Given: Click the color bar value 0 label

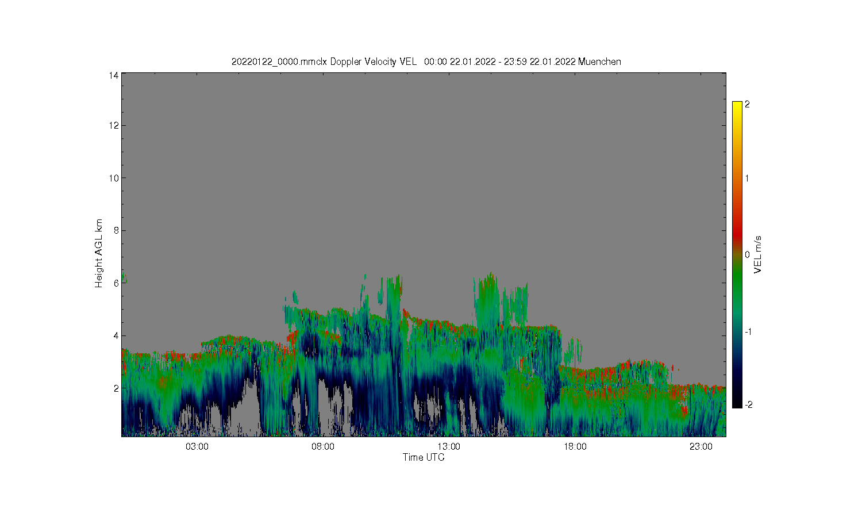Looking at the screenshot, I should click(x=748, y=254).
